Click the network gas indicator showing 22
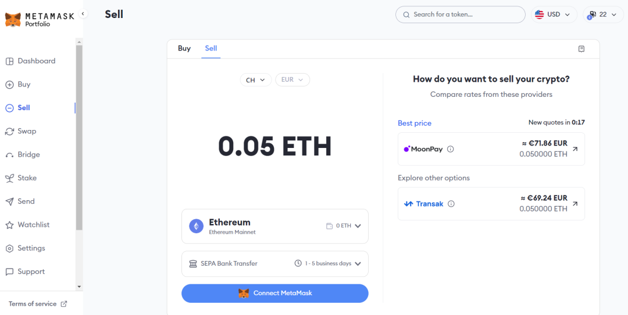628x315 pixels. pyautogui.click(x=602, y=15)
